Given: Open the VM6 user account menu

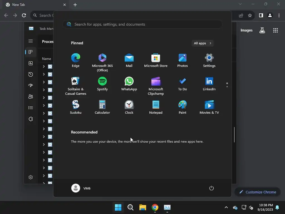Looking at the screenshot, I should 81,188.
